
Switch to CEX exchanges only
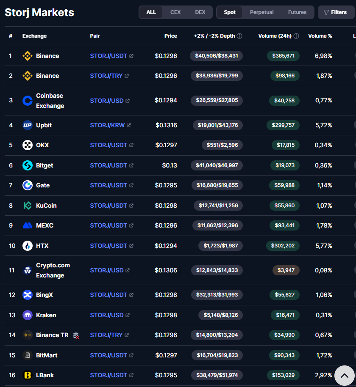[x=175, y=12]
